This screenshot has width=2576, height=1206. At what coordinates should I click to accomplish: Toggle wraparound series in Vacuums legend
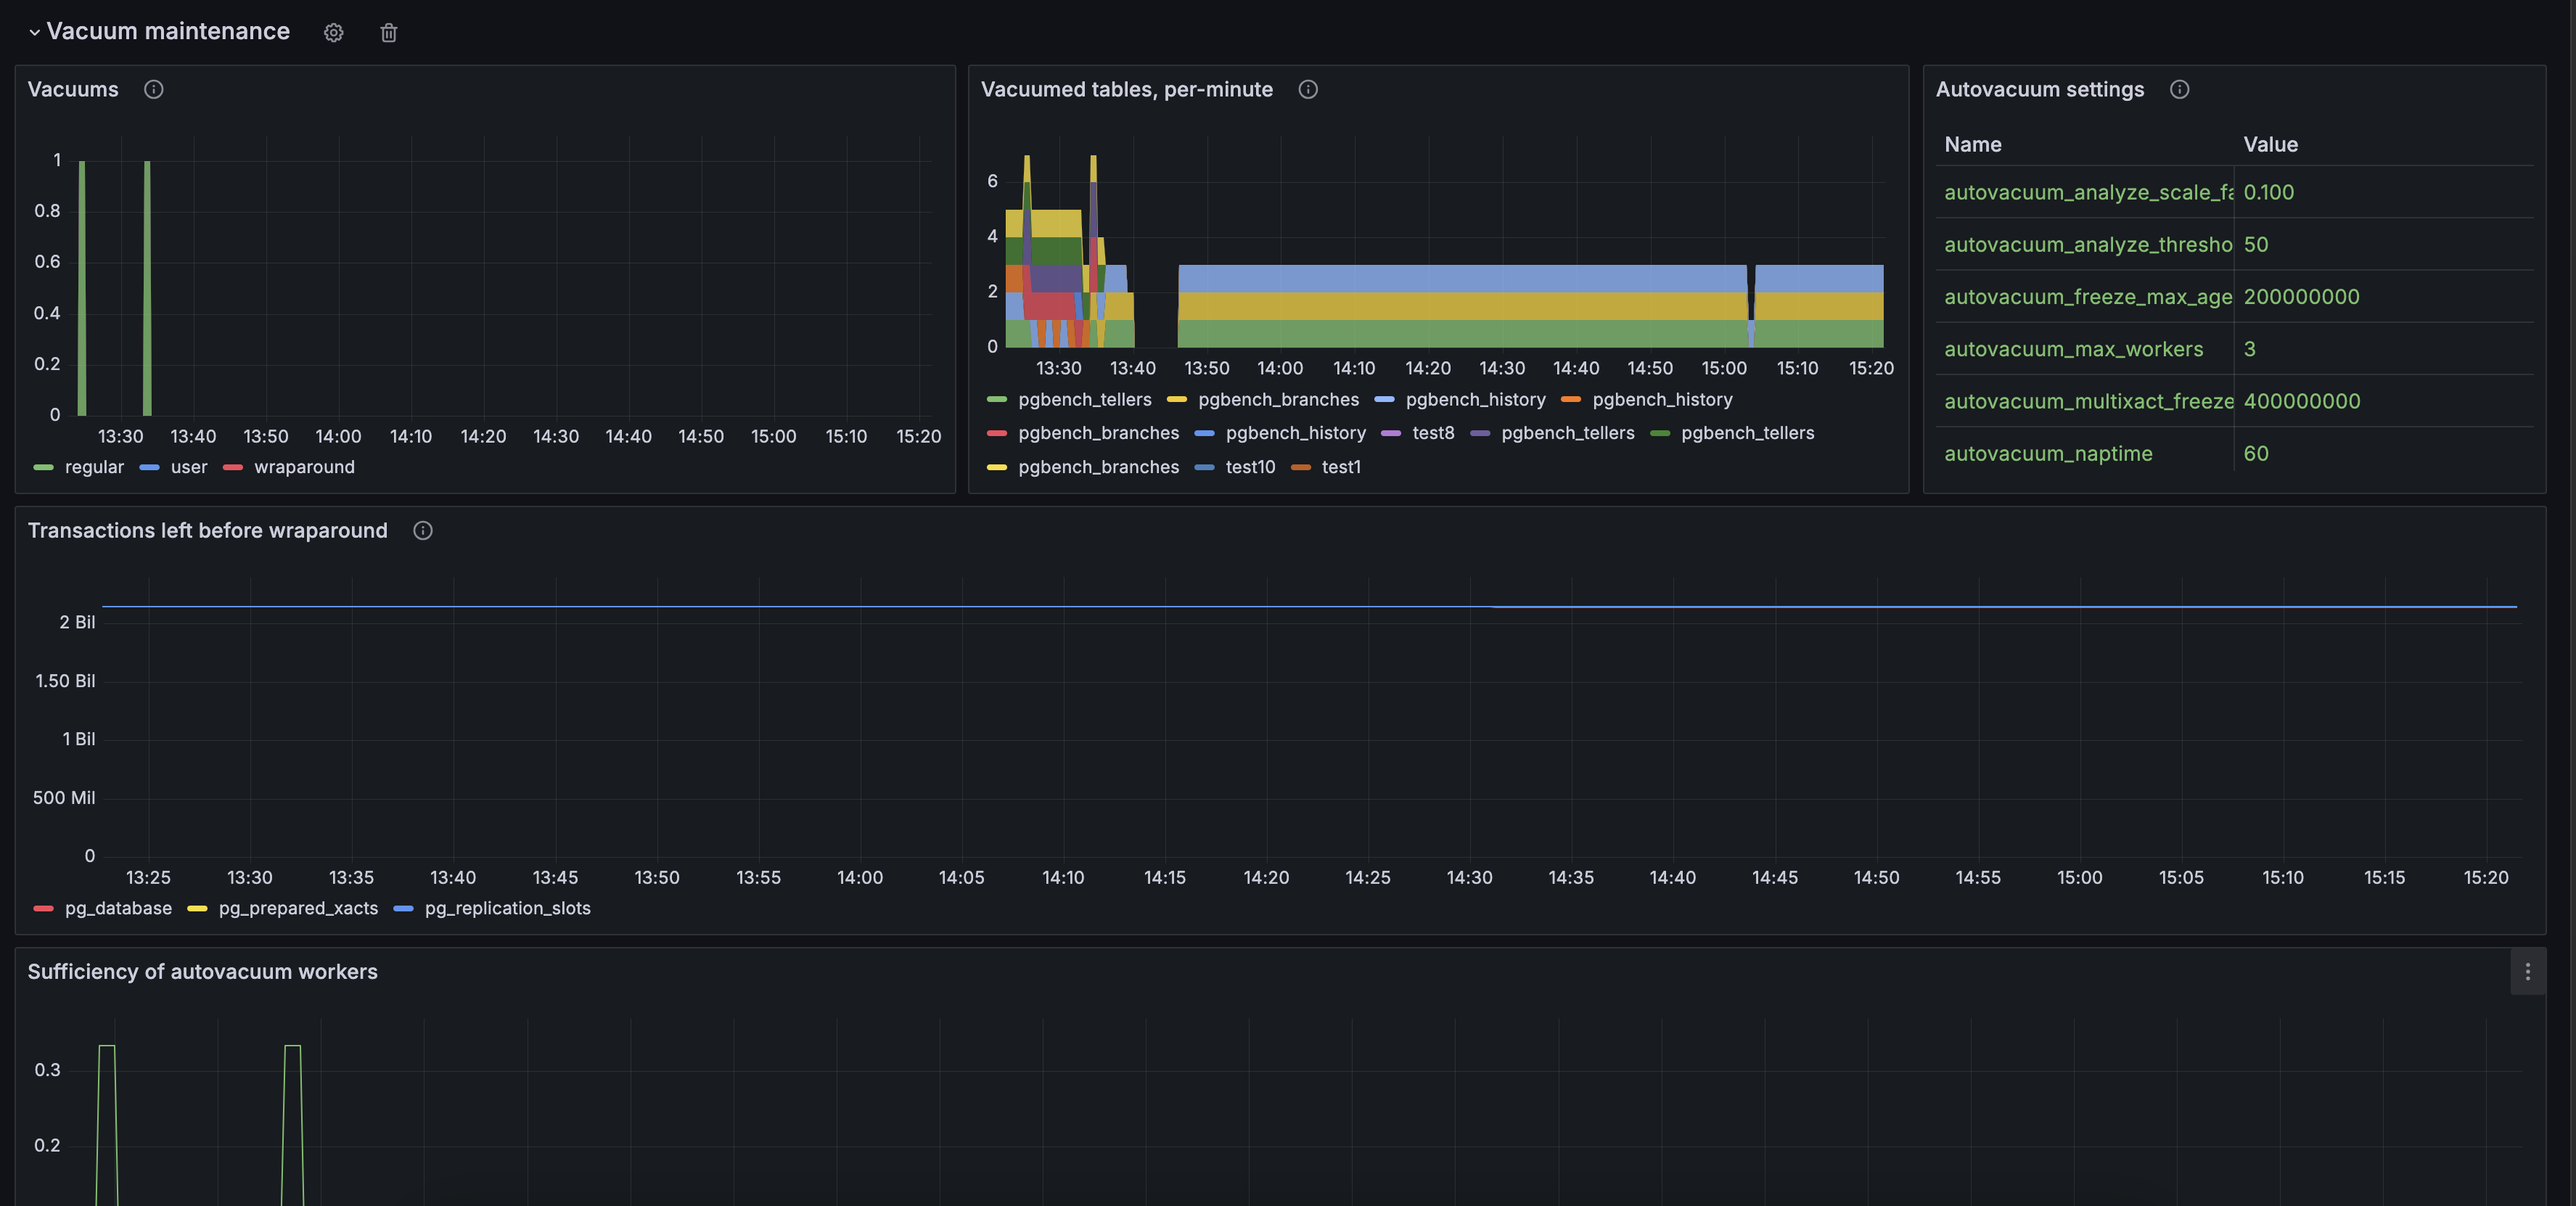pyautogui.click(x=304, y=467)
